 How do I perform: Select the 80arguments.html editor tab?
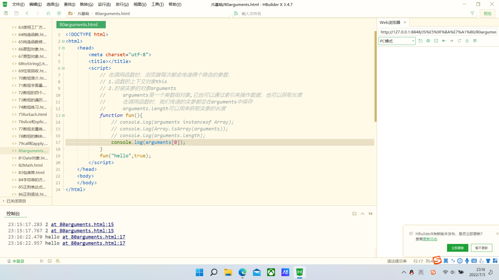coord(81,24)
